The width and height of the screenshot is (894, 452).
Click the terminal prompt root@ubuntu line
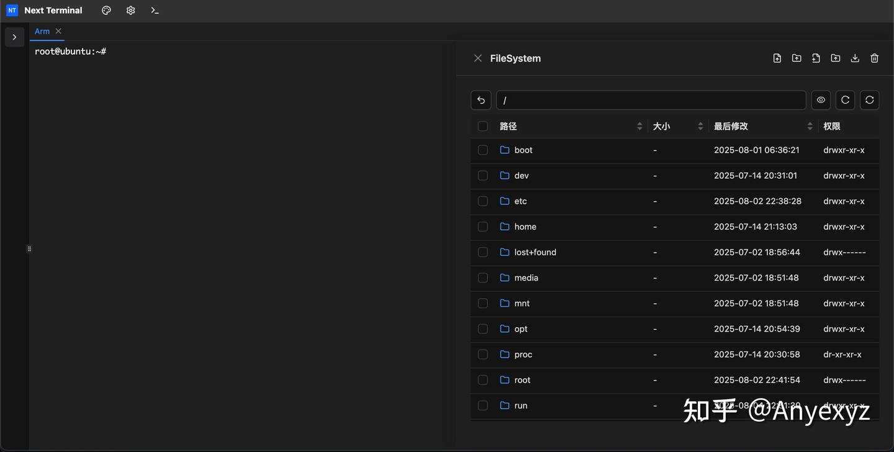(71, 52)
